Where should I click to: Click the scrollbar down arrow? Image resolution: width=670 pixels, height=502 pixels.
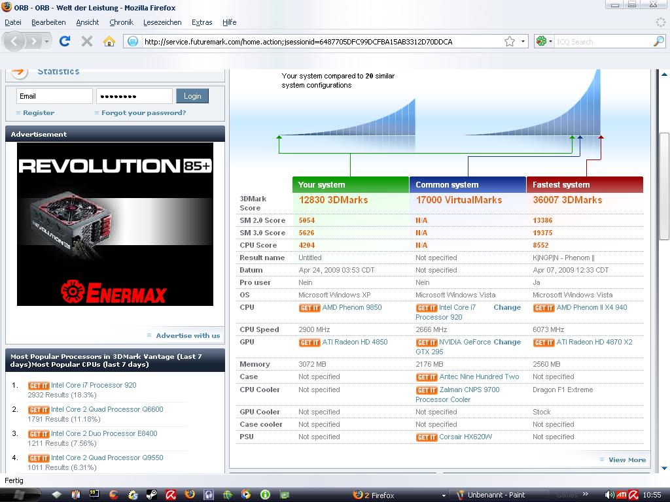pyautogui.click(x=664, y=468)
